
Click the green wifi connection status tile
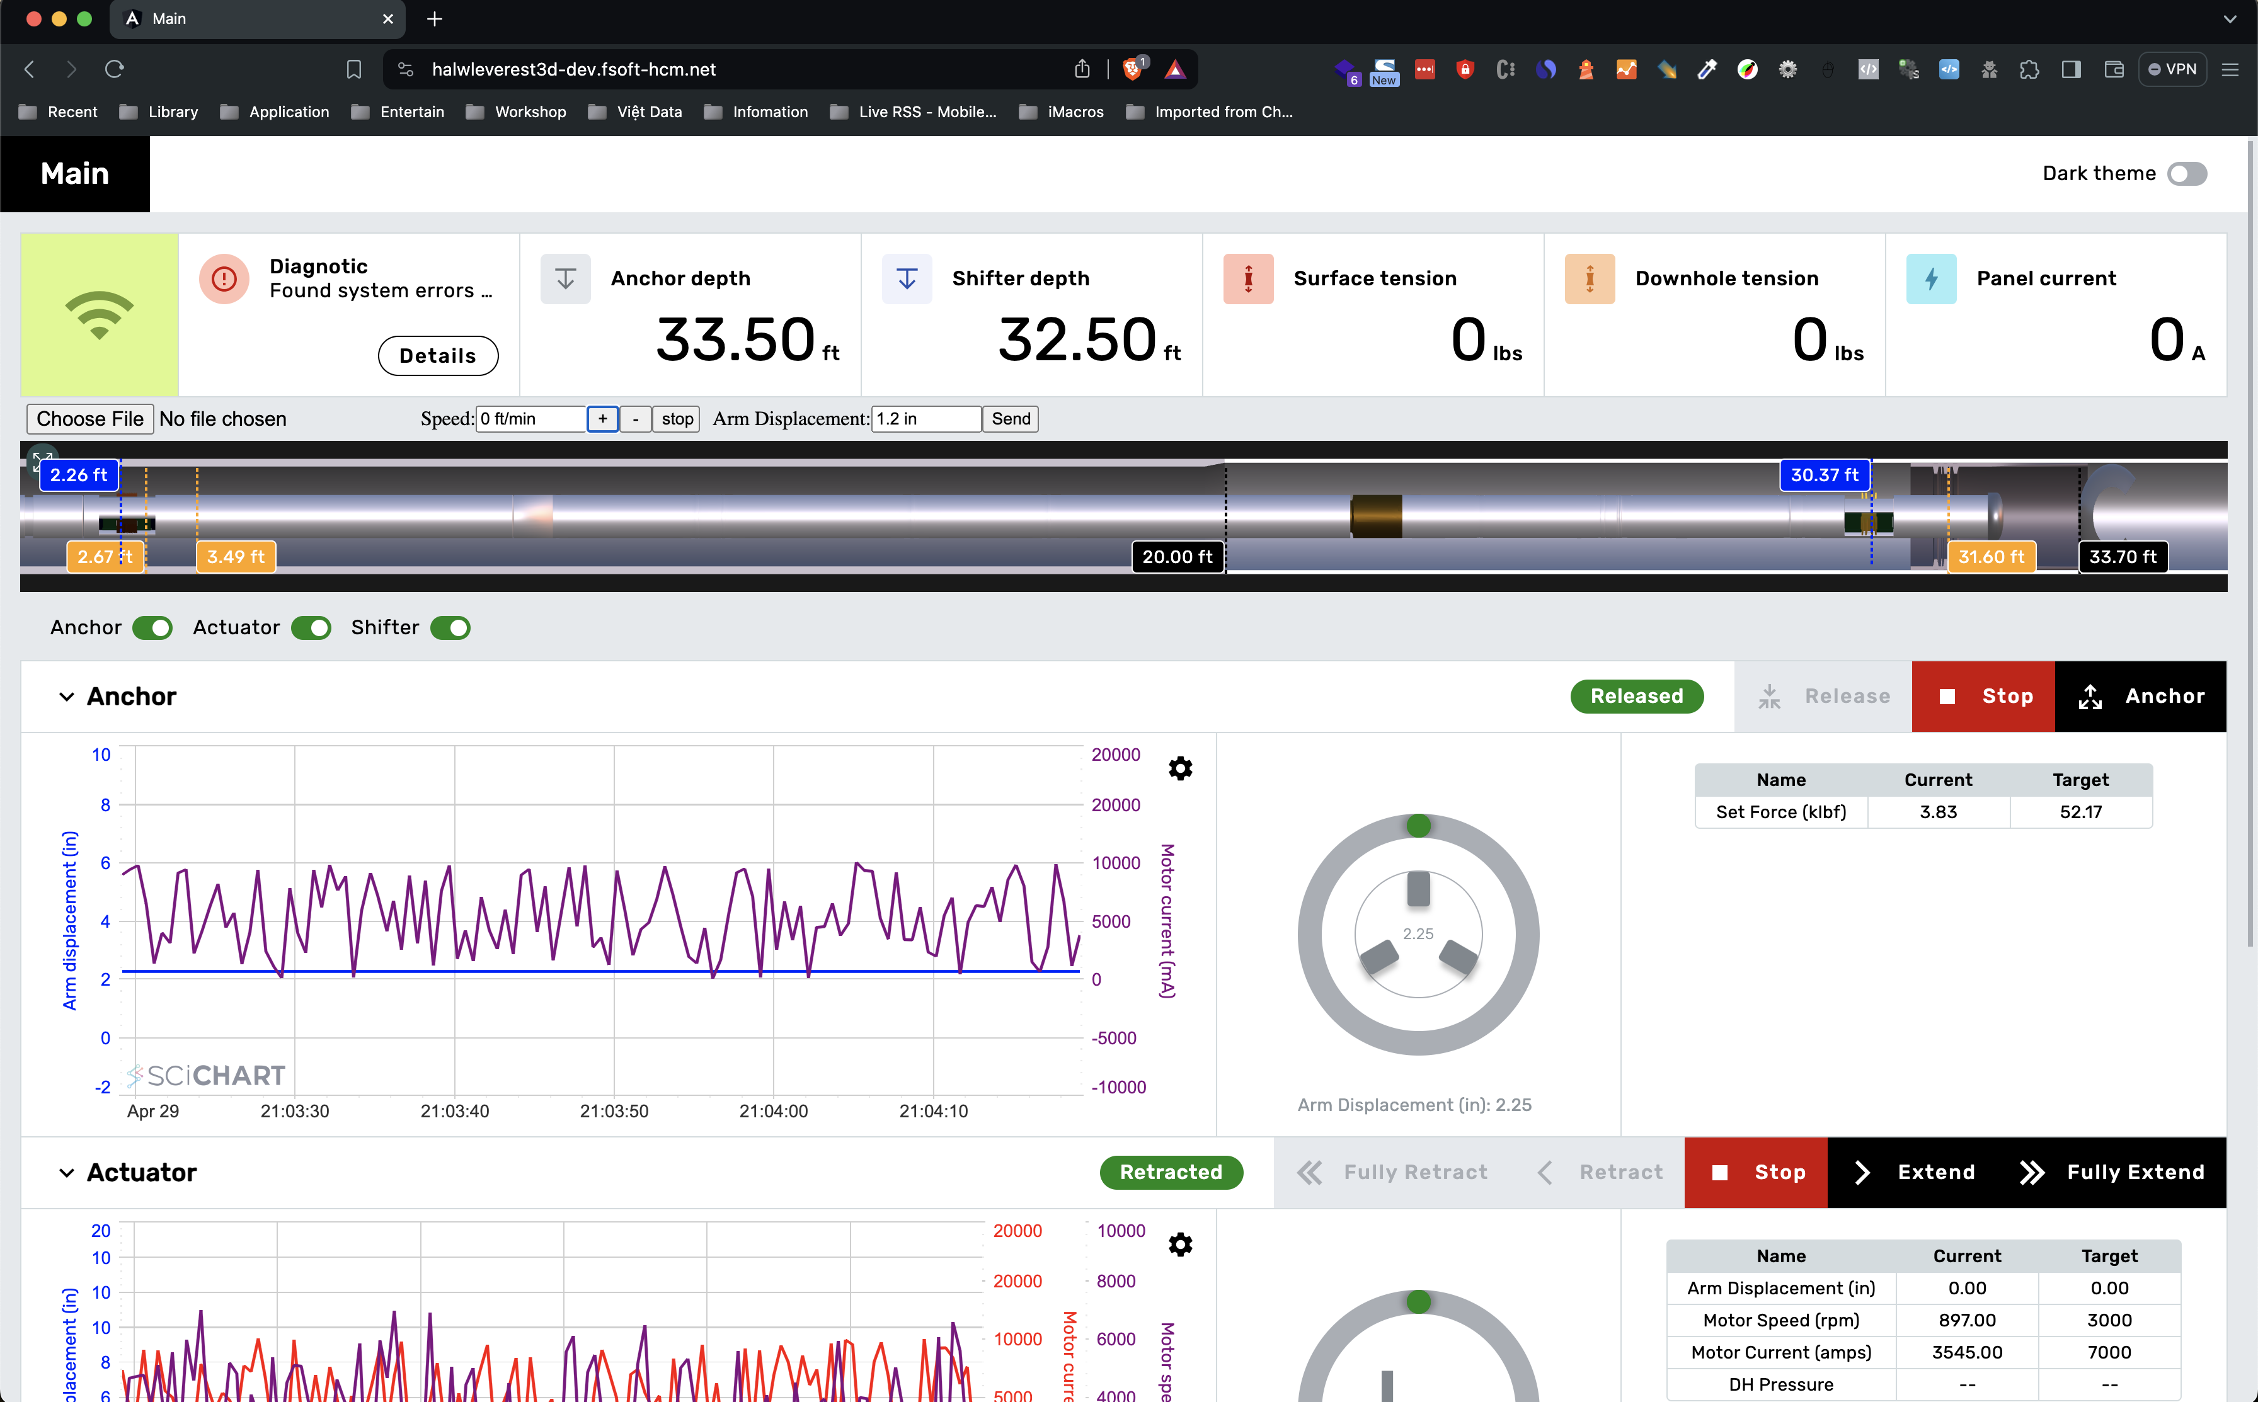pos(99,314)
